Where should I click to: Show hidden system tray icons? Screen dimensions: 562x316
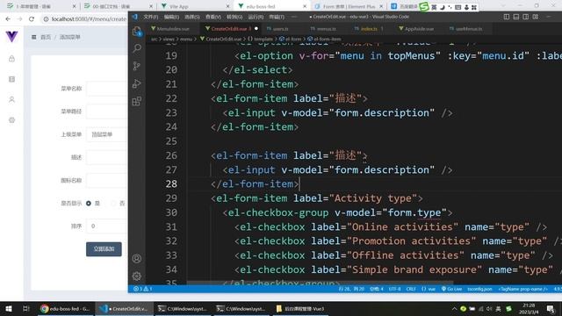454,308
